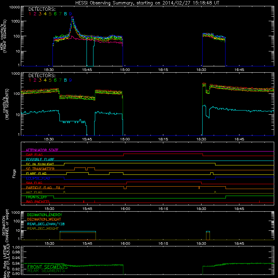Click the POSSIBLE_FLARE flag label

[40, 160]
